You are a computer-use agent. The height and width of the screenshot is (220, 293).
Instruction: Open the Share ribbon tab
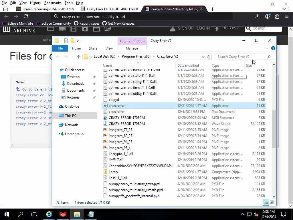point(93,48)
